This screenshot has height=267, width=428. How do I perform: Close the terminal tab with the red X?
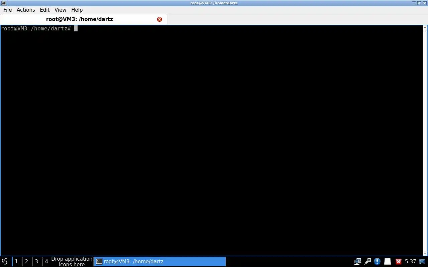point(159,19)
